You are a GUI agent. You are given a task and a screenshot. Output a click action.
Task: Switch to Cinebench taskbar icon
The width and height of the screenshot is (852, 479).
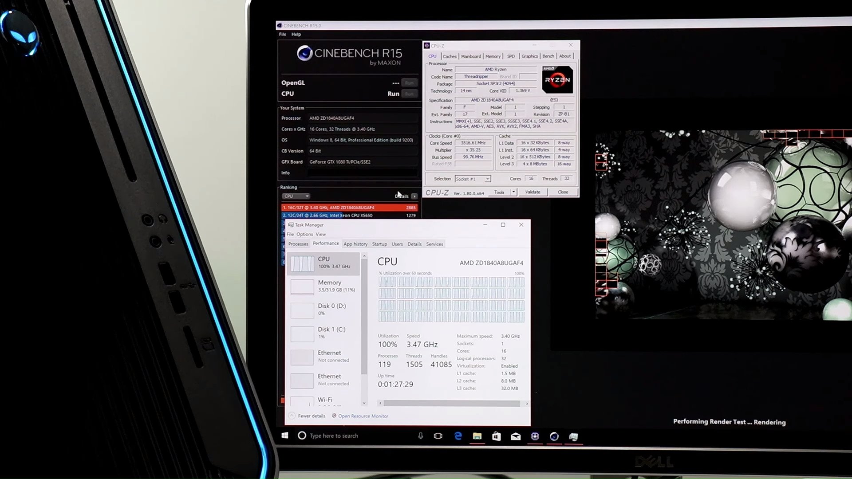(554, 436)
